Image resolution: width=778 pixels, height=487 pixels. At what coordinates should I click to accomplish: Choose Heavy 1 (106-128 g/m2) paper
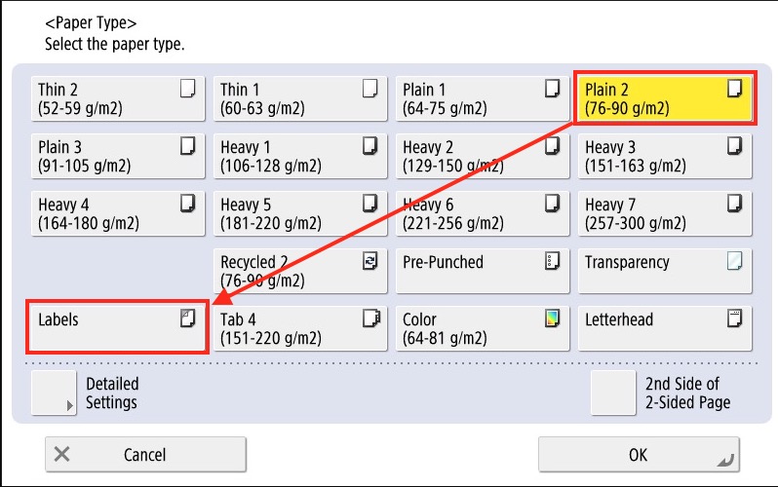[299, 156]
